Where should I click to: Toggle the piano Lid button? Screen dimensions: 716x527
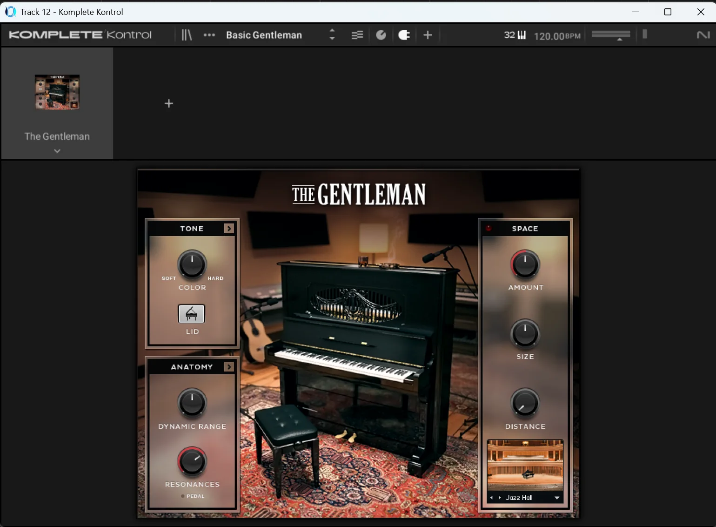(192, 314)
